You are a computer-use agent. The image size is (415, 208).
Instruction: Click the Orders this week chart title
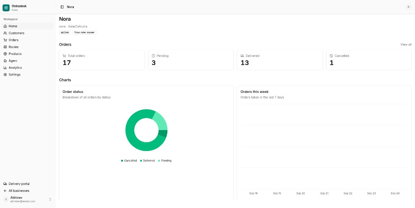(255, 92)
